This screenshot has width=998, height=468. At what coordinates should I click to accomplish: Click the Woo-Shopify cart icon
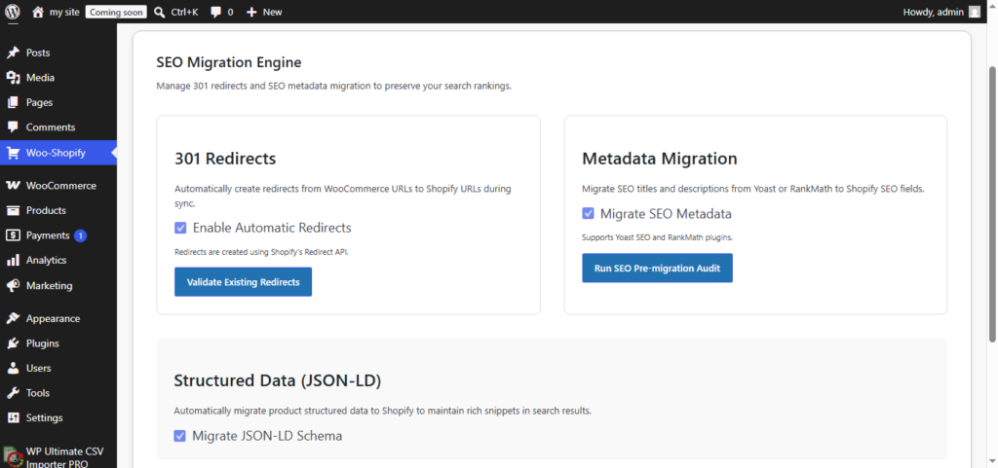point(13,153)
